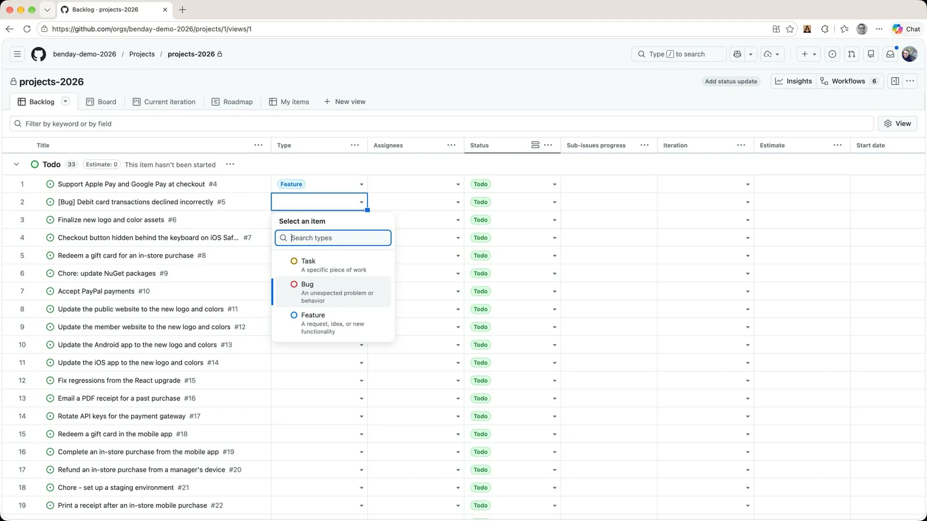Open Status dropdown for Debit card bug row

pyautogui.click(x=554, y=202)
